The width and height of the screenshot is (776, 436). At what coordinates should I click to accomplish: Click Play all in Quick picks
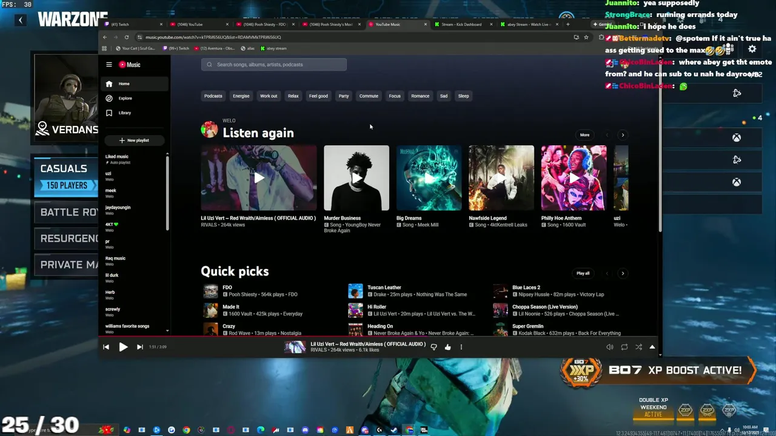(x=583, y=273)
